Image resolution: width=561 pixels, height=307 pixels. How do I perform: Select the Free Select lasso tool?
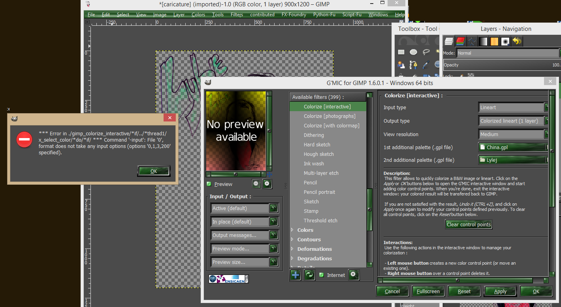pyautogui.click(x=426, y=52)
